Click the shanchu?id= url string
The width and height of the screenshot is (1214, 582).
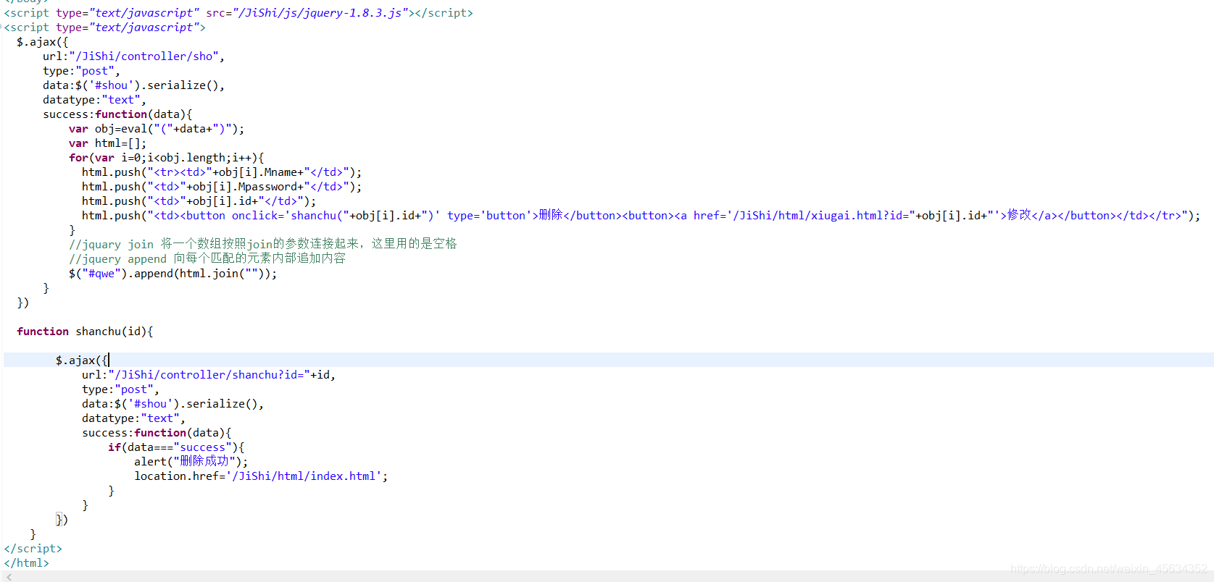click(209, 375)
